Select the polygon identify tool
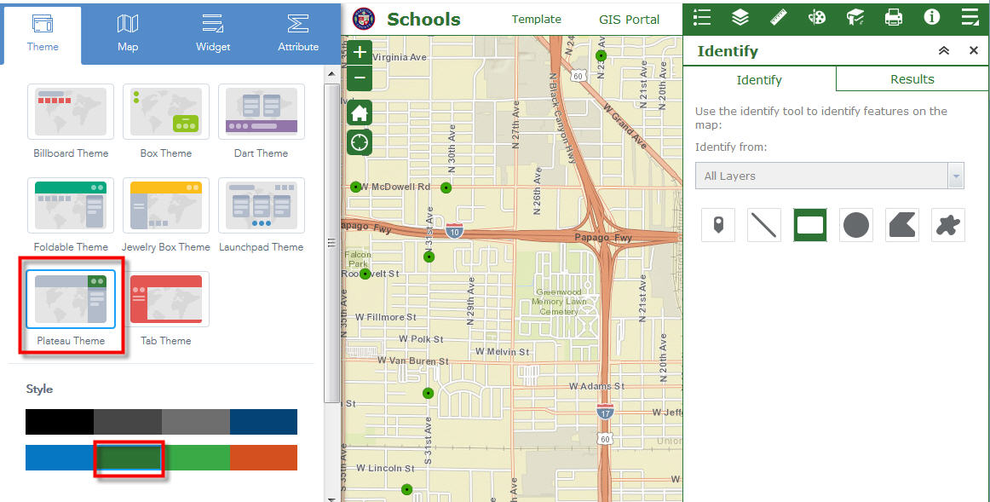This screenshot has height=502, width=990. tap(902, 225)
